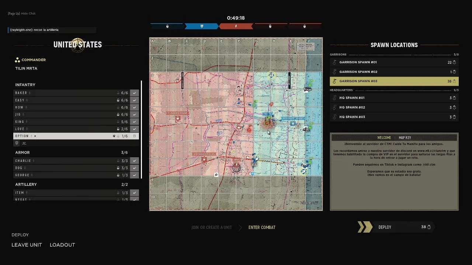472x265 pixels.
Task: Click Flooded House strongpoint icon on map
Action: click(178, 119)
